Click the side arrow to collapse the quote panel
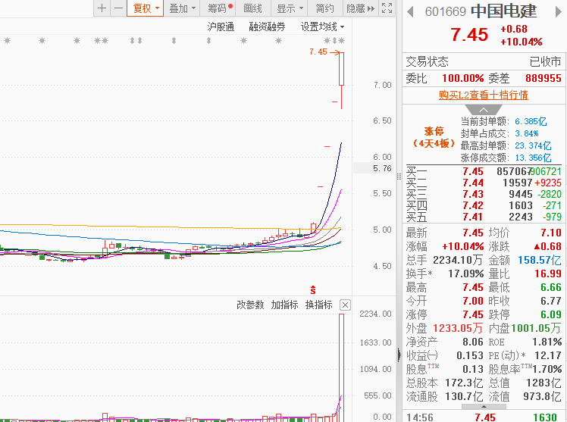 [x=399, y=355]
